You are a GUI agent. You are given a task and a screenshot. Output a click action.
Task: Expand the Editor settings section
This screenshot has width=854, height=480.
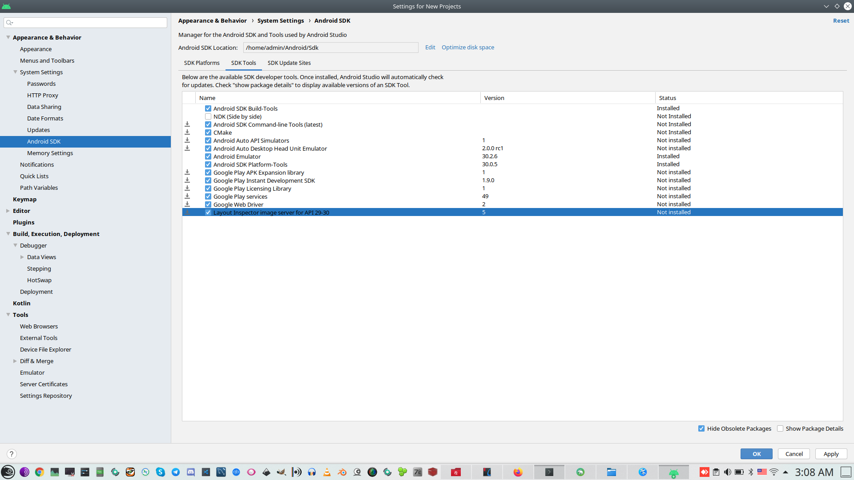(x=8, y=211)
